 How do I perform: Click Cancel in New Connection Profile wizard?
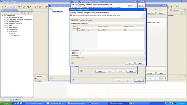pyautogui.click(x=131, y=71)
